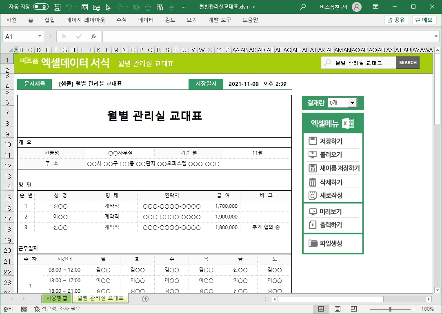Click the Insert Function fx icon
This screenshot has height=314, width=442.
(x=93, y=36)
